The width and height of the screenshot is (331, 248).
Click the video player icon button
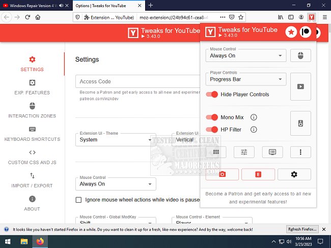(300, 86)
